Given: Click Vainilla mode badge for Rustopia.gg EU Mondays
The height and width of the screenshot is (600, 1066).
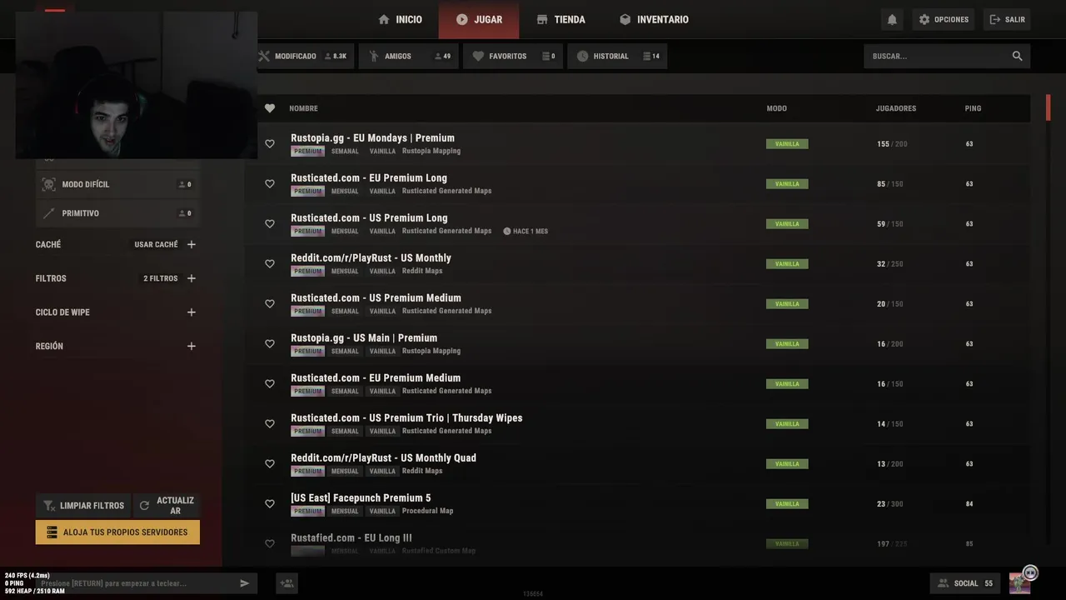Looking at the screenshot, I should (x=787, y=144).
